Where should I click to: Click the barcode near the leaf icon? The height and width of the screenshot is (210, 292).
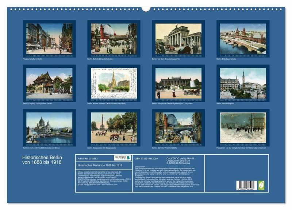(247, 185)
